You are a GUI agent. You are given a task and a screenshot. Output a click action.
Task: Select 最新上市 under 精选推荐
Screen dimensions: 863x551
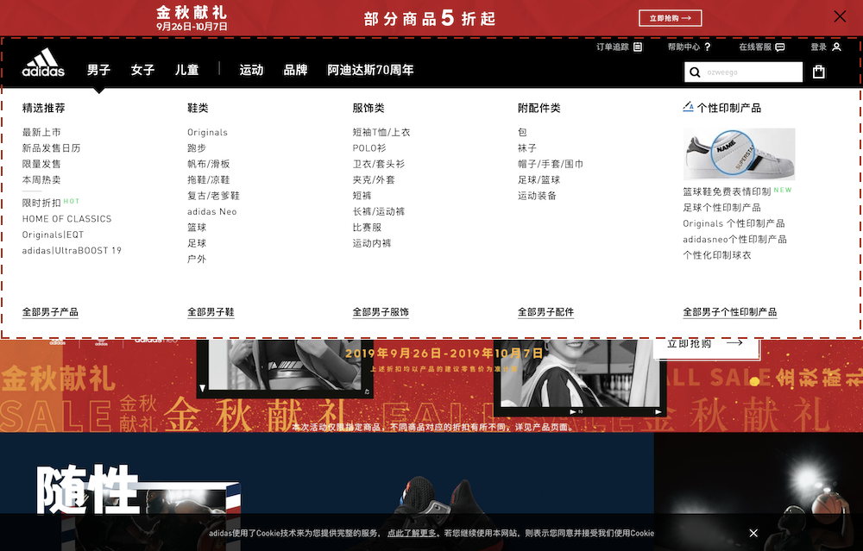click(41, 132)
